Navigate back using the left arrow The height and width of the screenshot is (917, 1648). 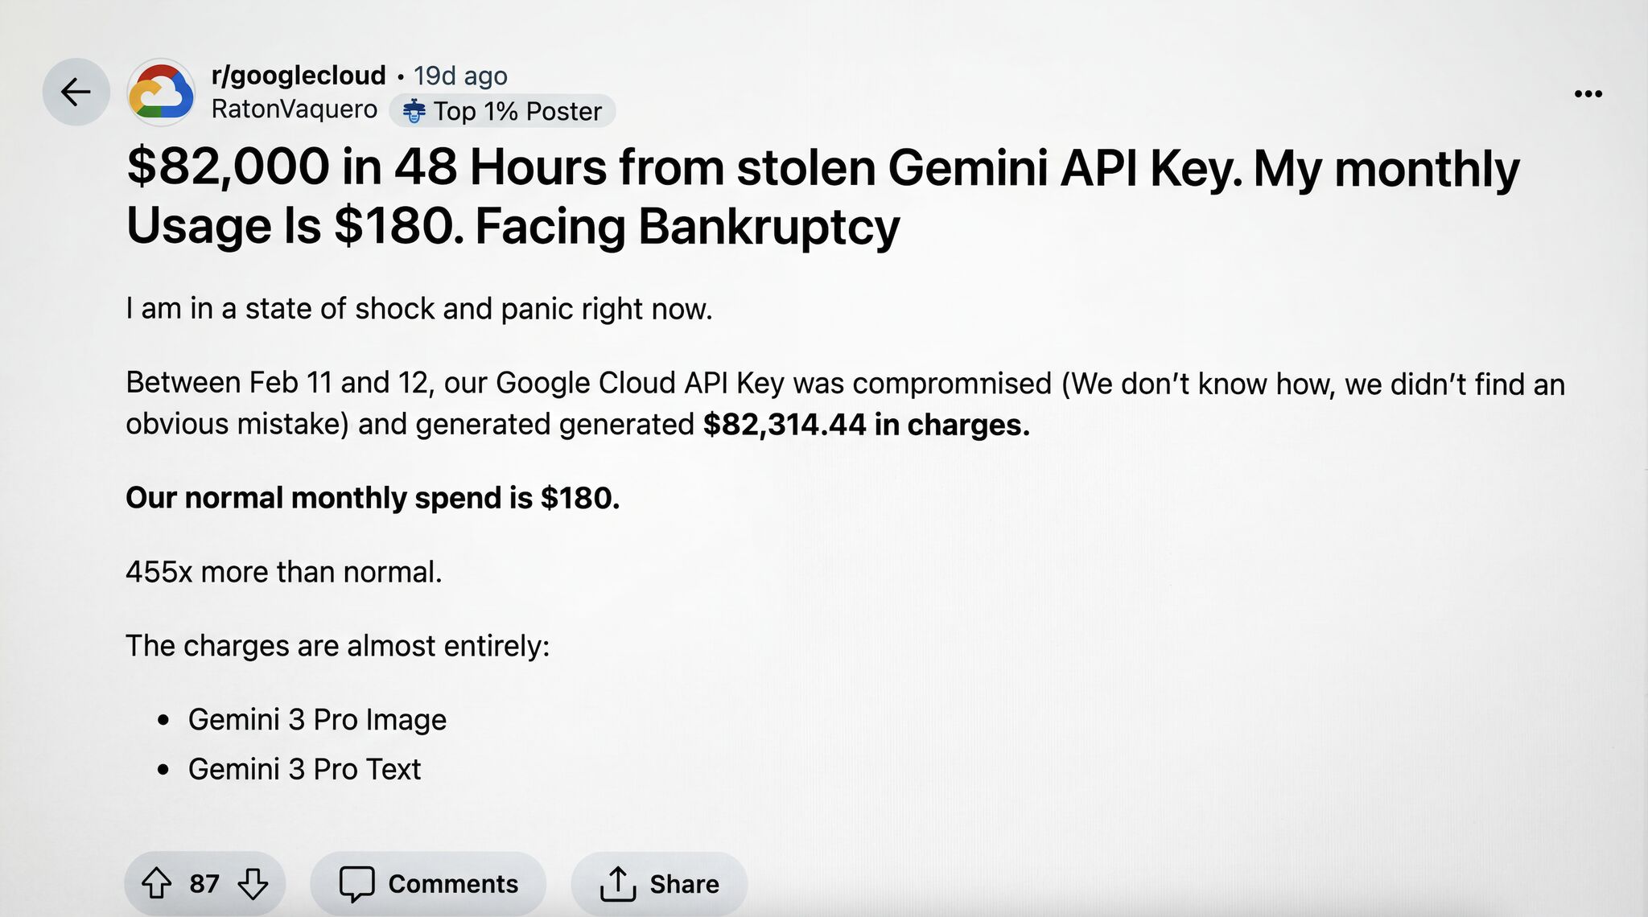[76, 91]
